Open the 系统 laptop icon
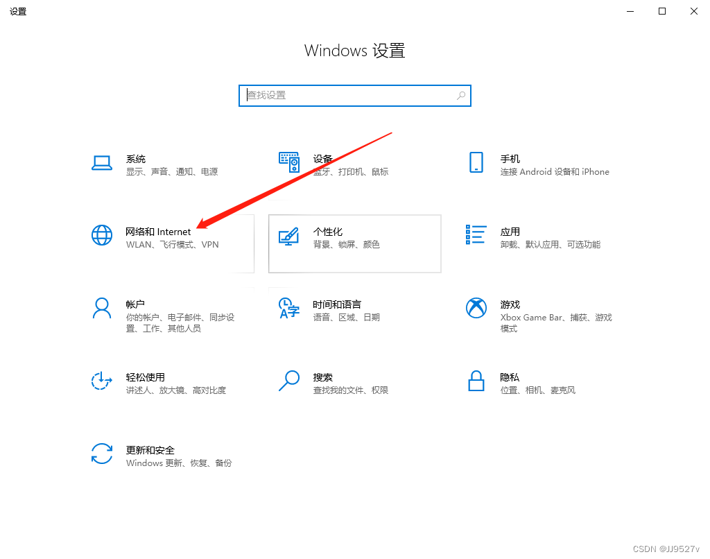 [102, 163]
